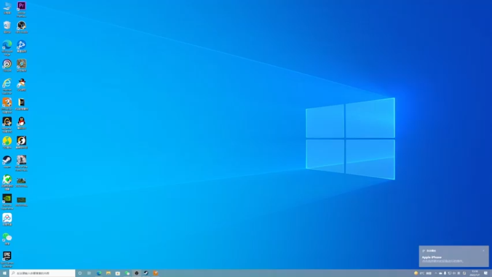Launch the WeGame desktop shortcut

point(7,124)
